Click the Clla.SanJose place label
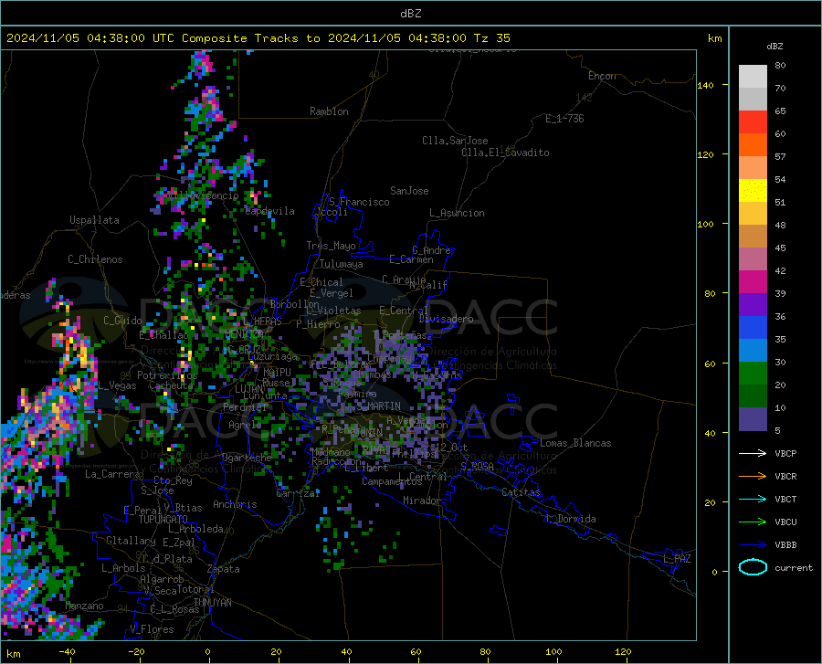 [x=455, y=141]
